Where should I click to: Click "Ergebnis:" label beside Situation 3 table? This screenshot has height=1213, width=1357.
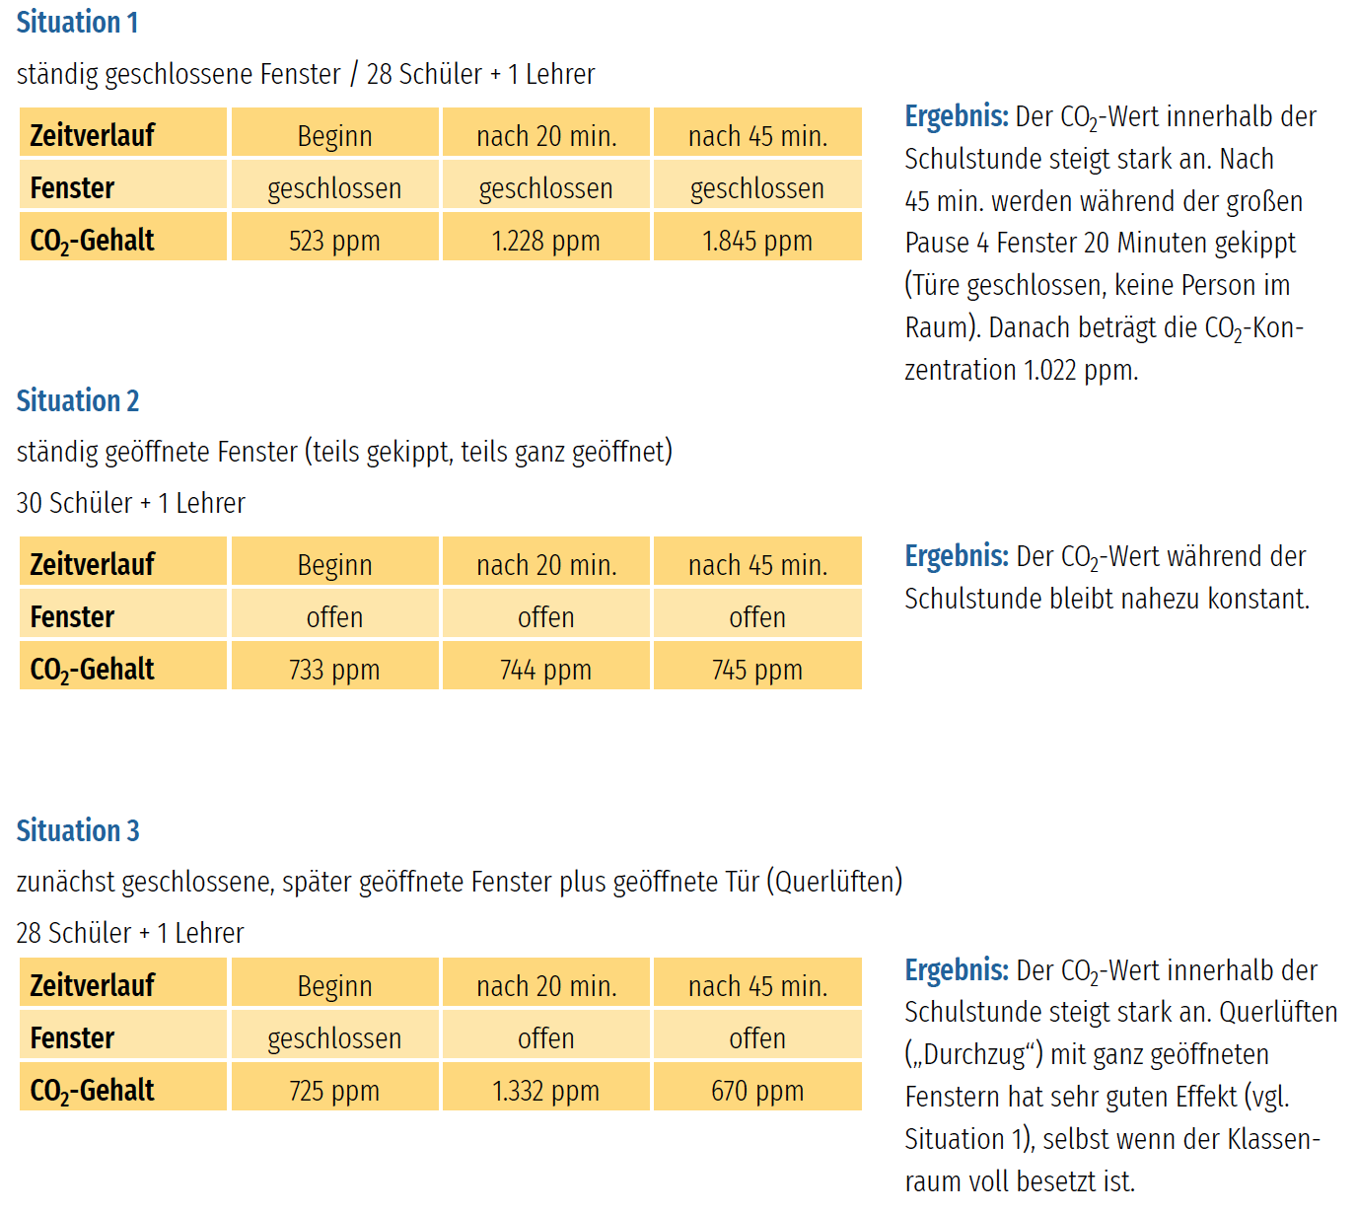[956, 970]
